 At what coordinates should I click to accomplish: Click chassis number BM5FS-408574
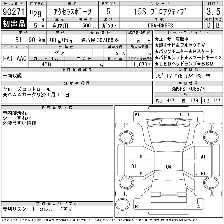[x=188, y=89]
